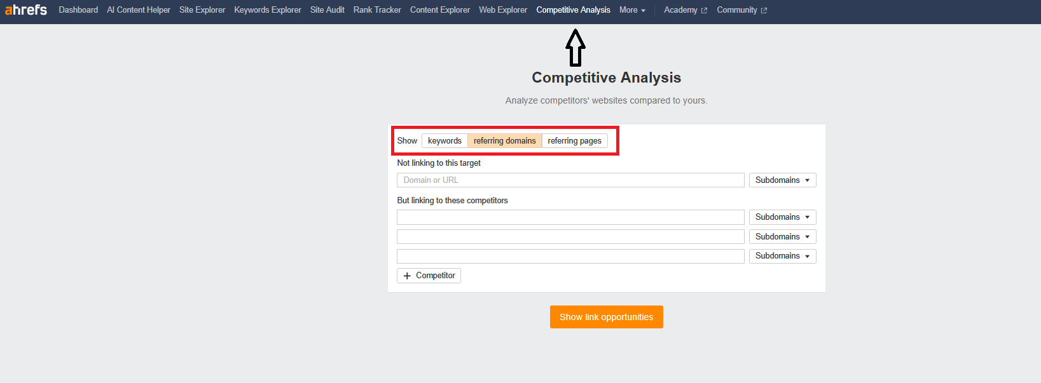Open AI Content Helper

click(x=139, y=10)
